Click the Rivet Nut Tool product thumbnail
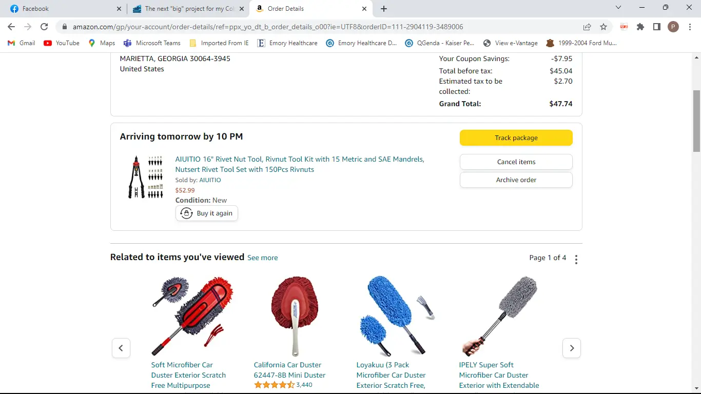Image resolution: width=701 pixels, height=394 pixels. click(x=145, y=177)
